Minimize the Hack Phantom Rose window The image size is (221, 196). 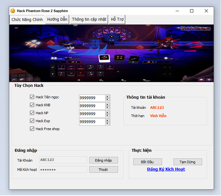[x=177, y=11]
